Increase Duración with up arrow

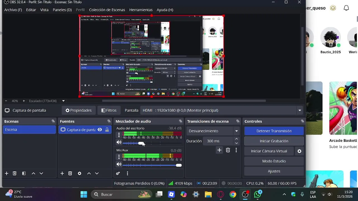237,139
